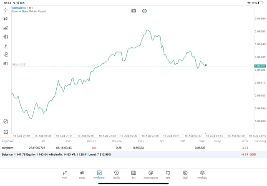
Task: Go to the quotes (ราคา) tab
Action: (65, 174)
